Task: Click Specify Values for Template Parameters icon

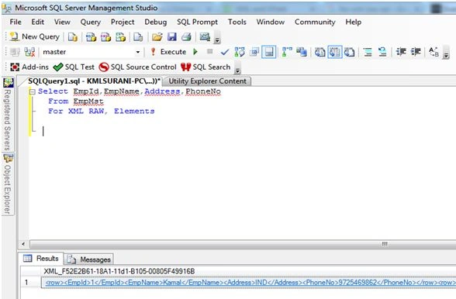Action: 434,53
